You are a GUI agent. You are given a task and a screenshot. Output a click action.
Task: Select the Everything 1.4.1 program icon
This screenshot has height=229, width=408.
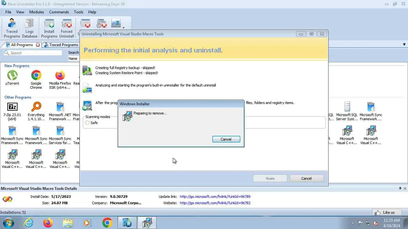(x=36, y=111)
